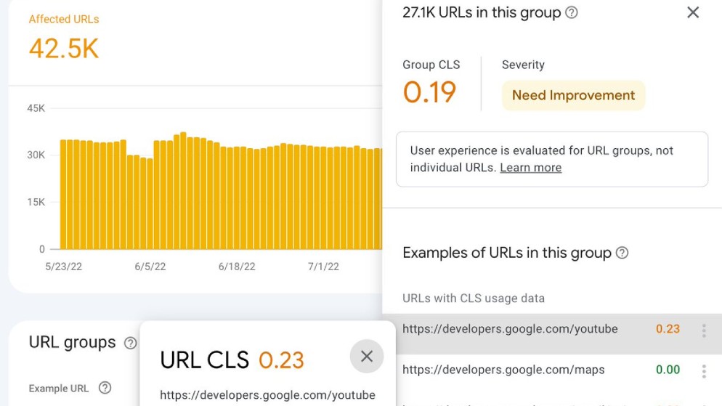This screenshot has height=406, width=722.
Task: Click the 0.00 CLS value for maps
Action: pyautogui.click(x=668, y=369)
